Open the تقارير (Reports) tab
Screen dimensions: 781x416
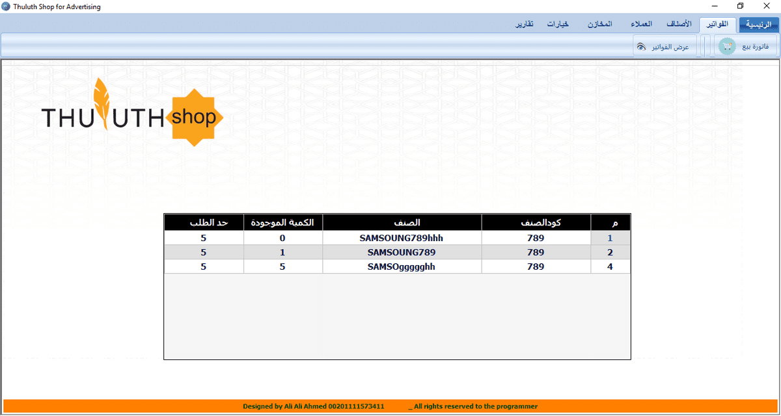[x=525, y=25]
